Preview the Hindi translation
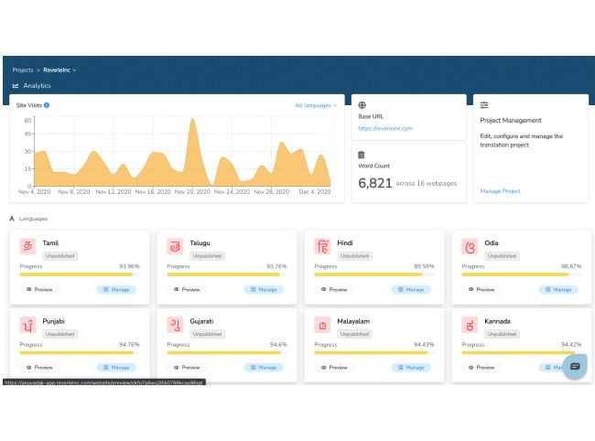The width and height of the screenshot is (595, 441). click(334, 290)
